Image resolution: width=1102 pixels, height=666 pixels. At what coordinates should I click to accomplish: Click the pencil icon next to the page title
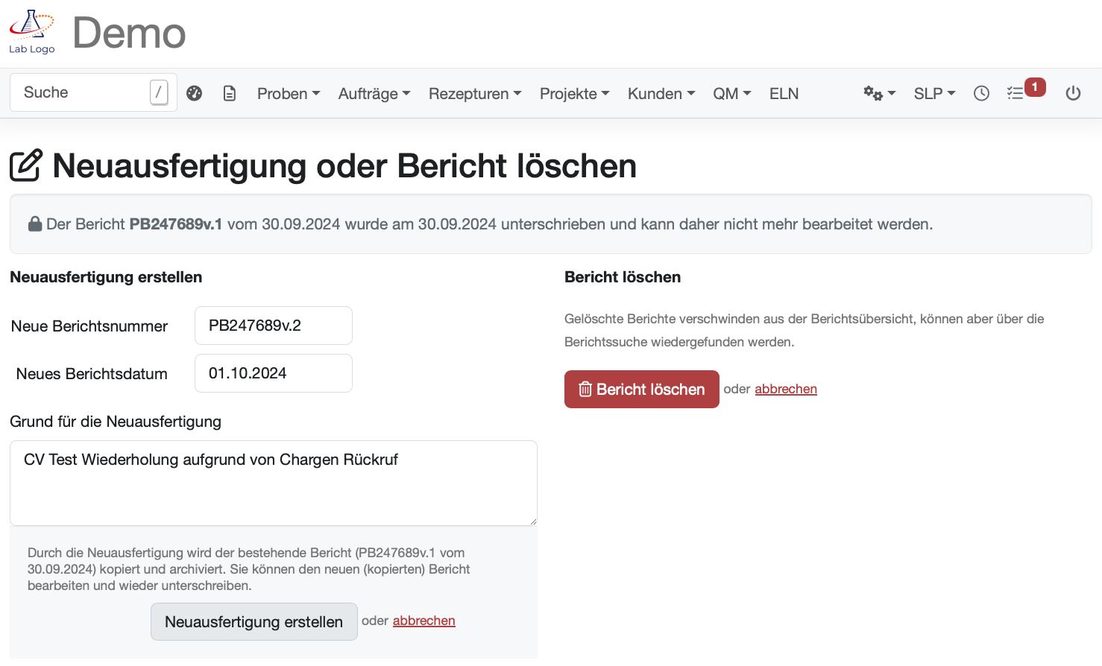click(25, 165)
